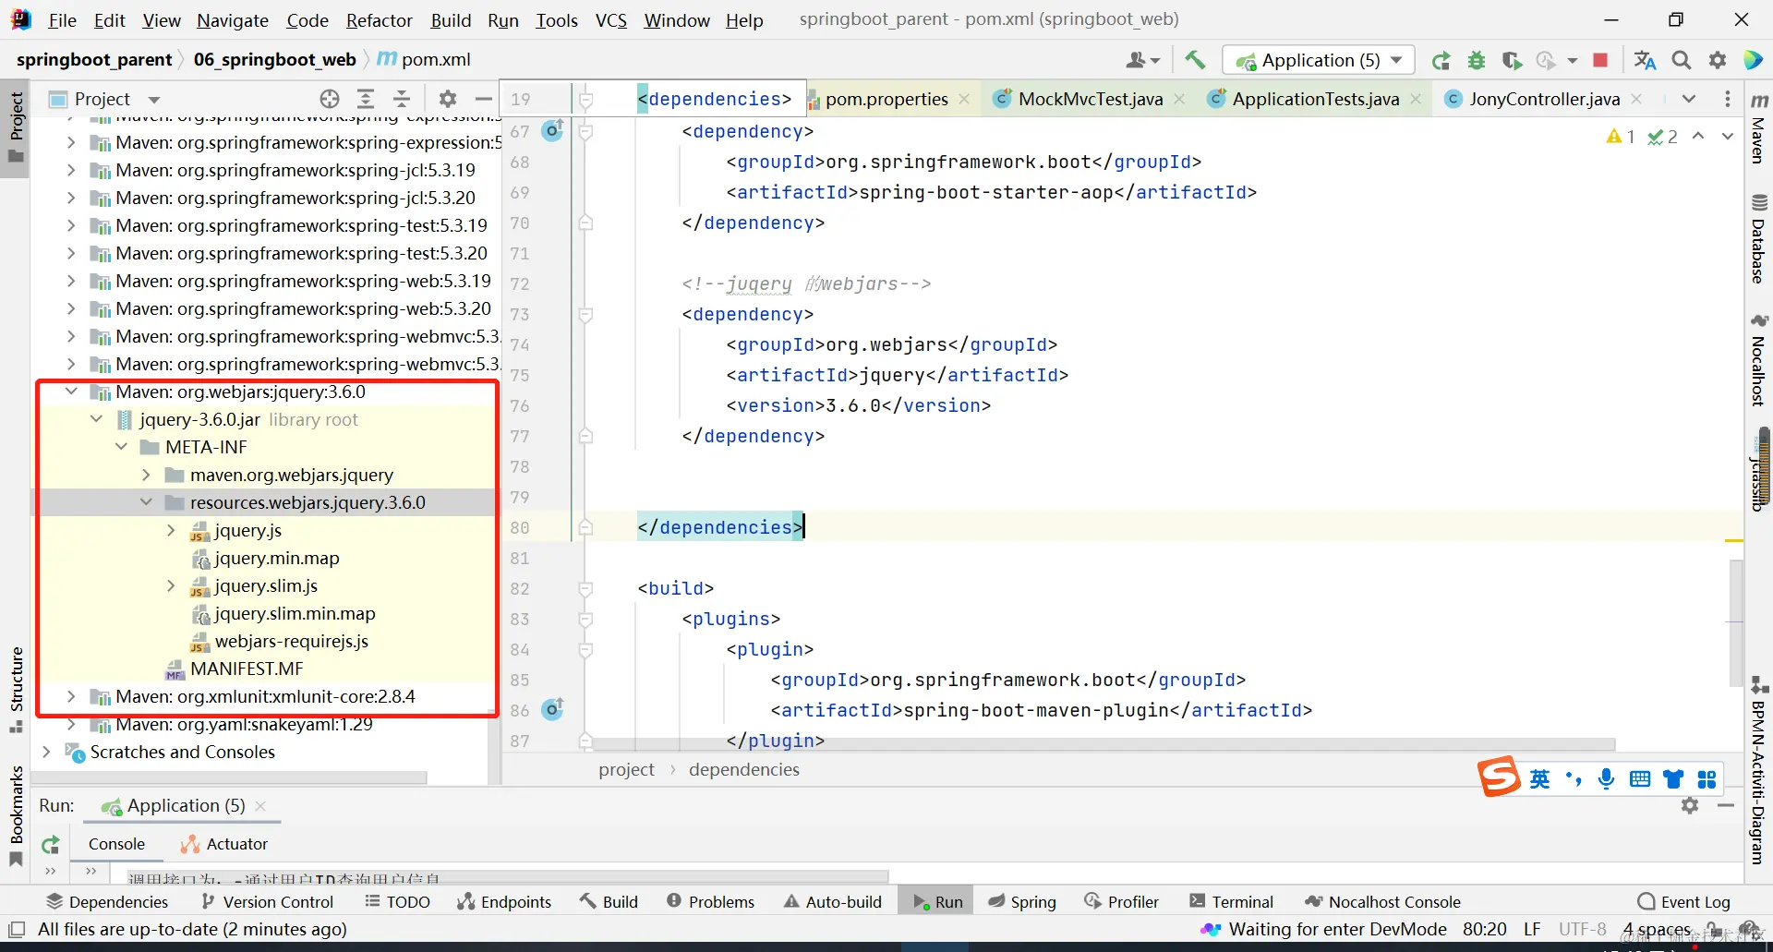The height and width of the screenshot is (952, 1773).
Task: Toggle the Database tool window
Action: coord(1759,239)
